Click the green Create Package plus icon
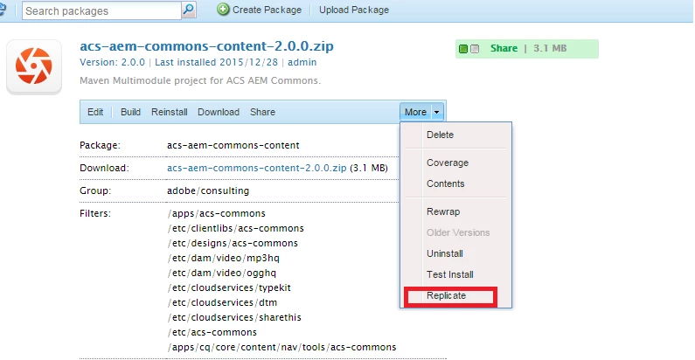This screenshot has width=695, height=360. tap(223, 10)
